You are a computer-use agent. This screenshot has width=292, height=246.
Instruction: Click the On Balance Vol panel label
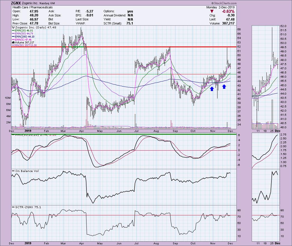coord(25,171)
